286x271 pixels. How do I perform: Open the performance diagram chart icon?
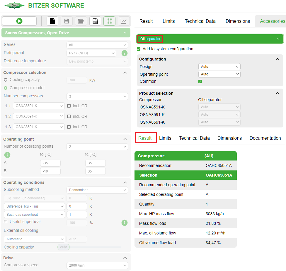(123, 21)
